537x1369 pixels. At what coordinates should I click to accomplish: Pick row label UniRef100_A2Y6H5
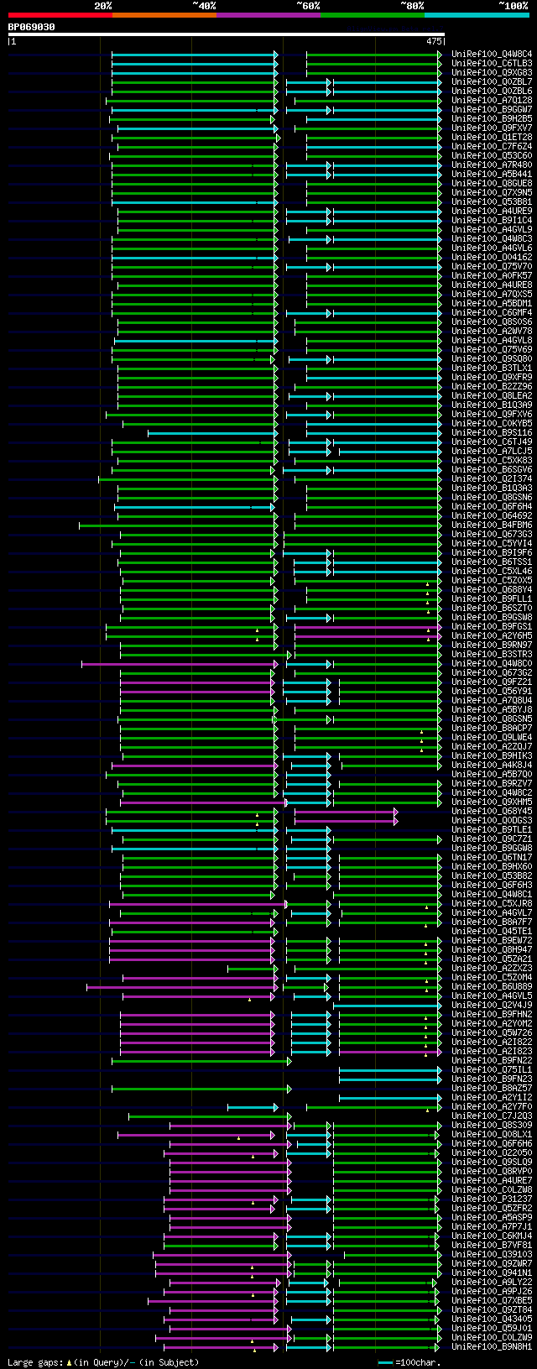[x=492, y=635]
